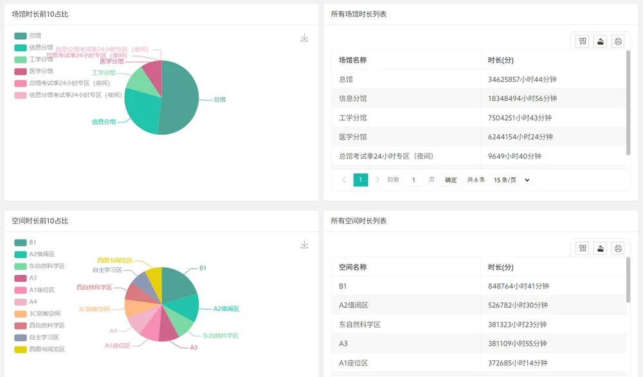This screenshot has width=643, height=377.
Task: Hide 工学分馆 series via legend
Action: click(33, 60)
